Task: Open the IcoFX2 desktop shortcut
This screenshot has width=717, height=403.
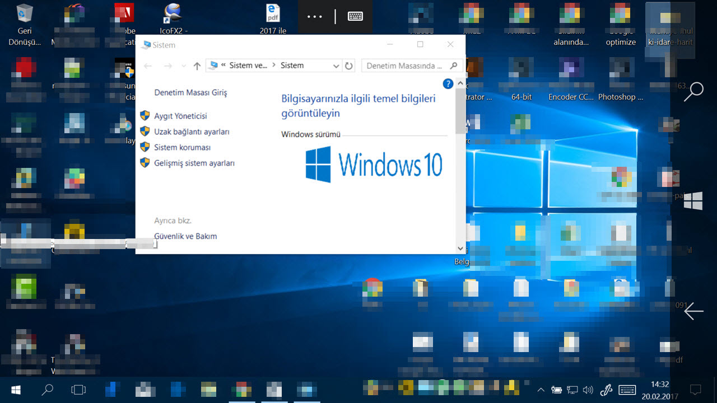Action: click(x=174, y=13)
